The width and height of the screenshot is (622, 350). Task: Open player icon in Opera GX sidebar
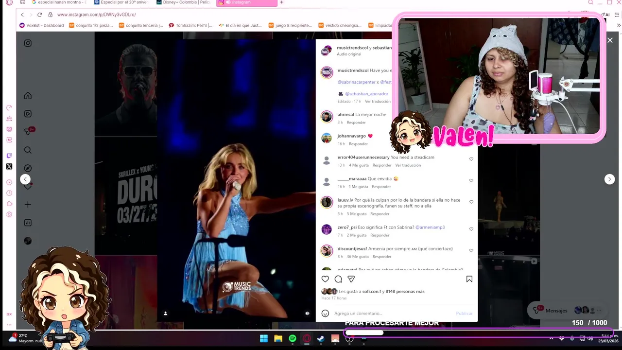(x=9, y=182)
